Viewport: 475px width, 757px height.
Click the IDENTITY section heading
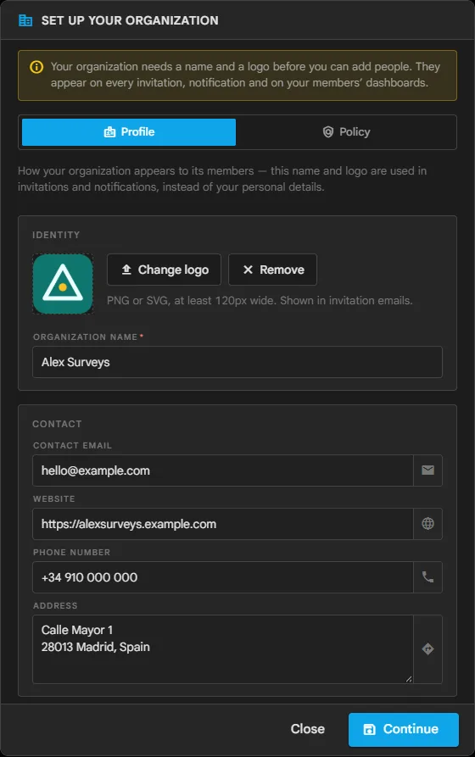coord(56,235)
